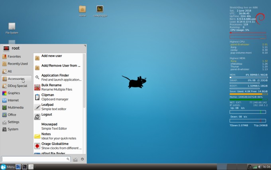The image size is (271, 170).
Task: Open the Multimedia category icon
Action: (4, 107)
